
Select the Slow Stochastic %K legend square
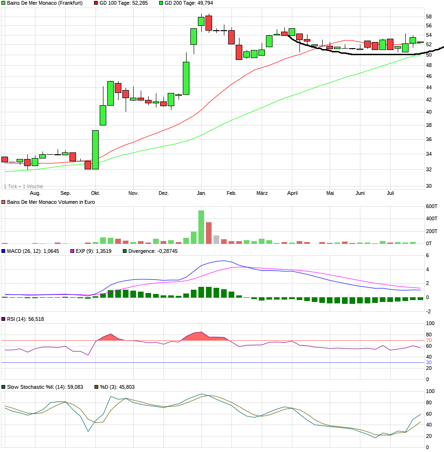(4, 387)
